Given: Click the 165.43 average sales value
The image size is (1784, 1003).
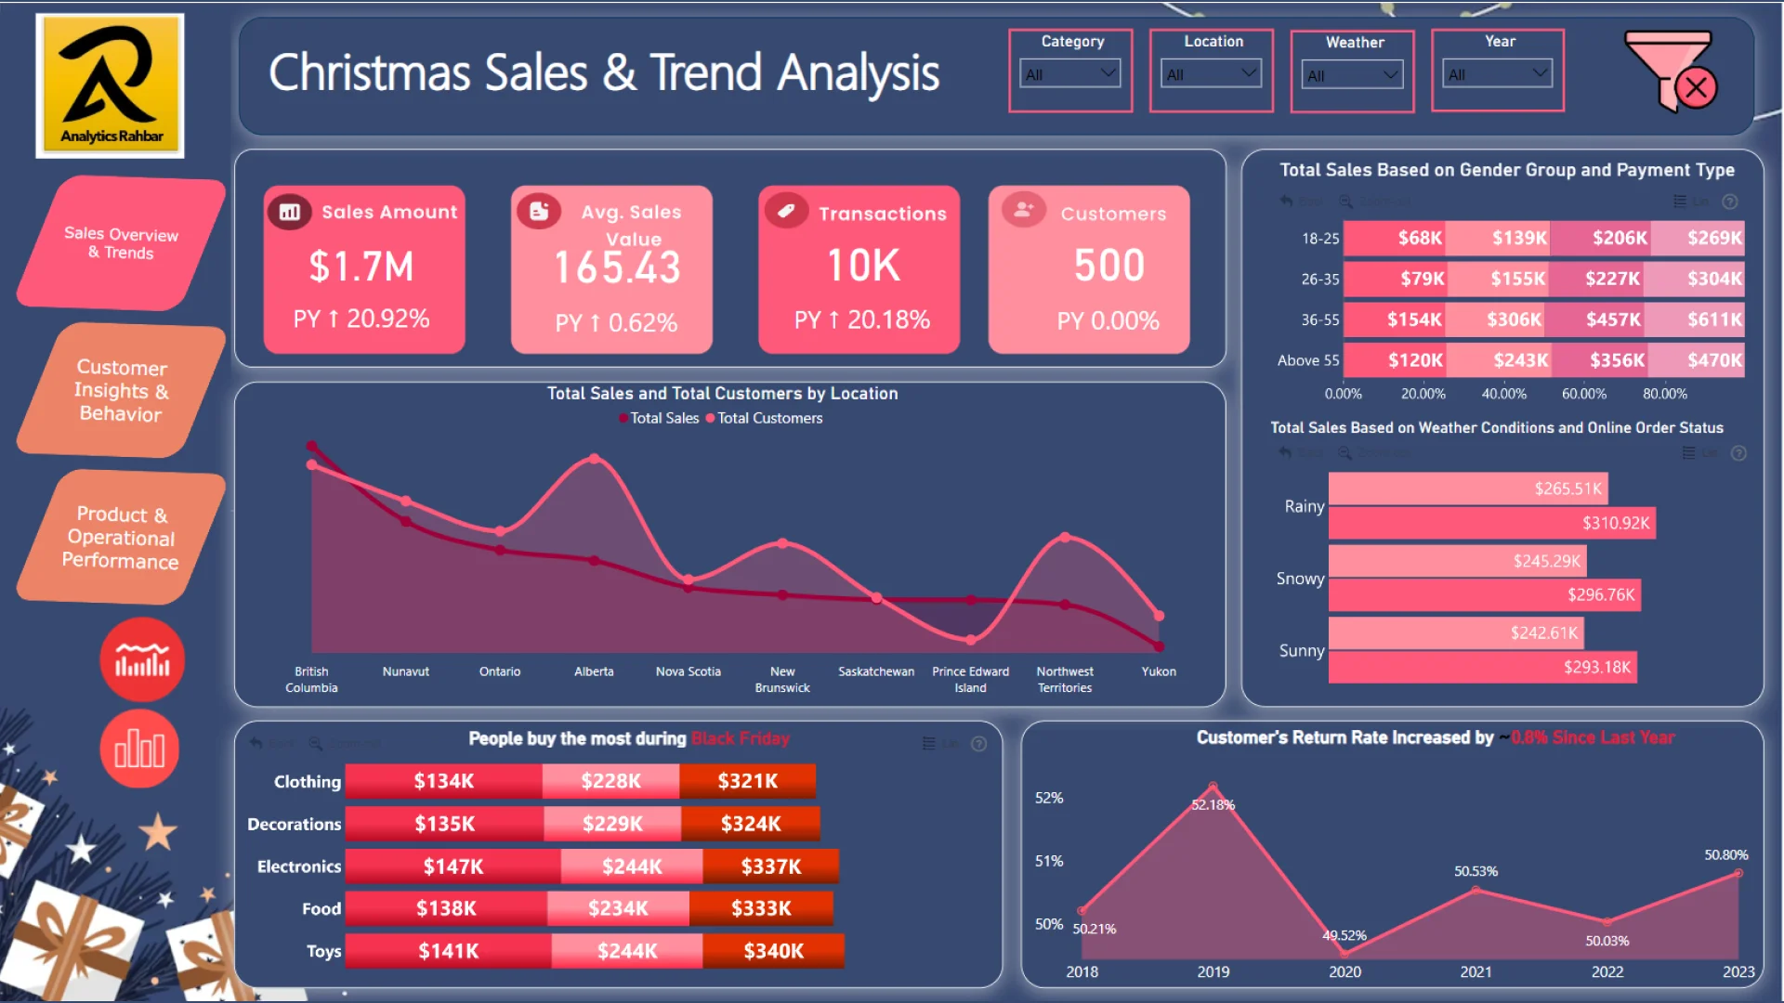Looking at the screenshot, I should tap(617, 268).
